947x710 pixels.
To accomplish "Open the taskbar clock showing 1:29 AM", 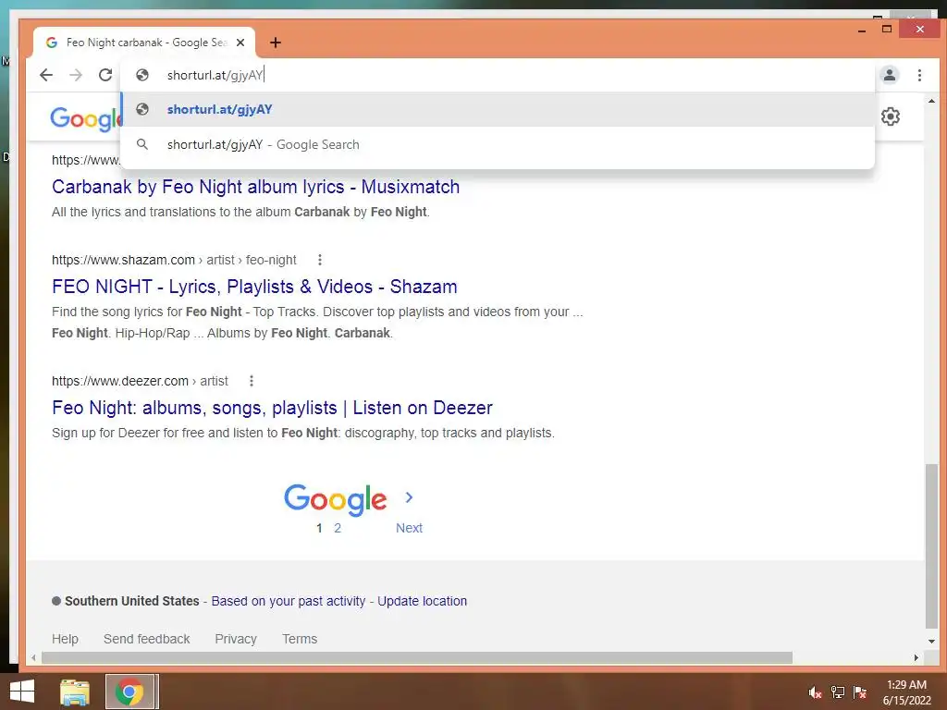I will [906, 692].
